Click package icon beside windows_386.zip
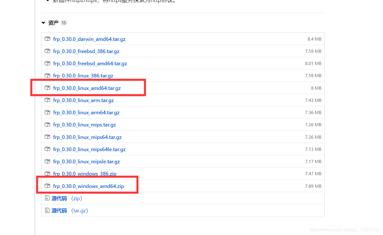This screenshot has height=235, width=383. pos(47,173)
